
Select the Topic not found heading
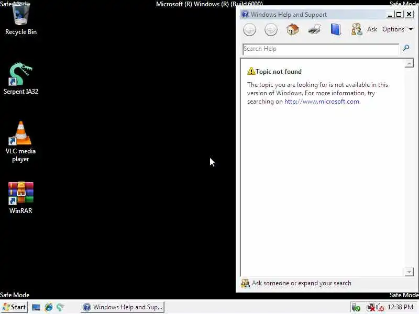coord(279,72)
